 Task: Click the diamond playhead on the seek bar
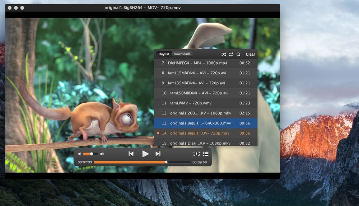(166, 162)
